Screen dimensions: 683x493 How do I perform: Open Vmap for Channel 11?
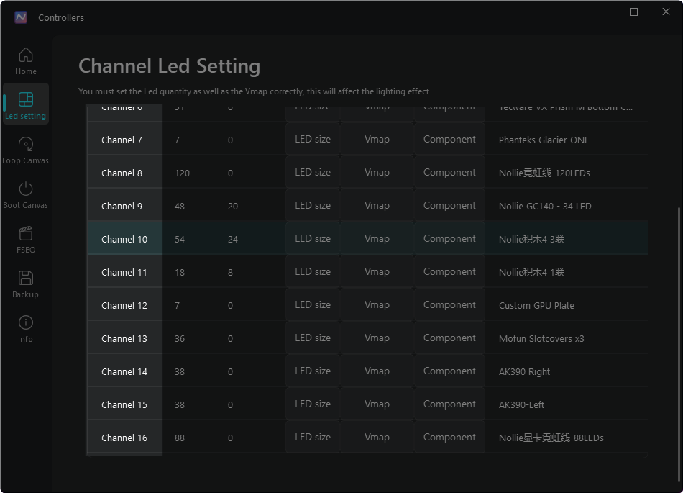coord(377,271)
